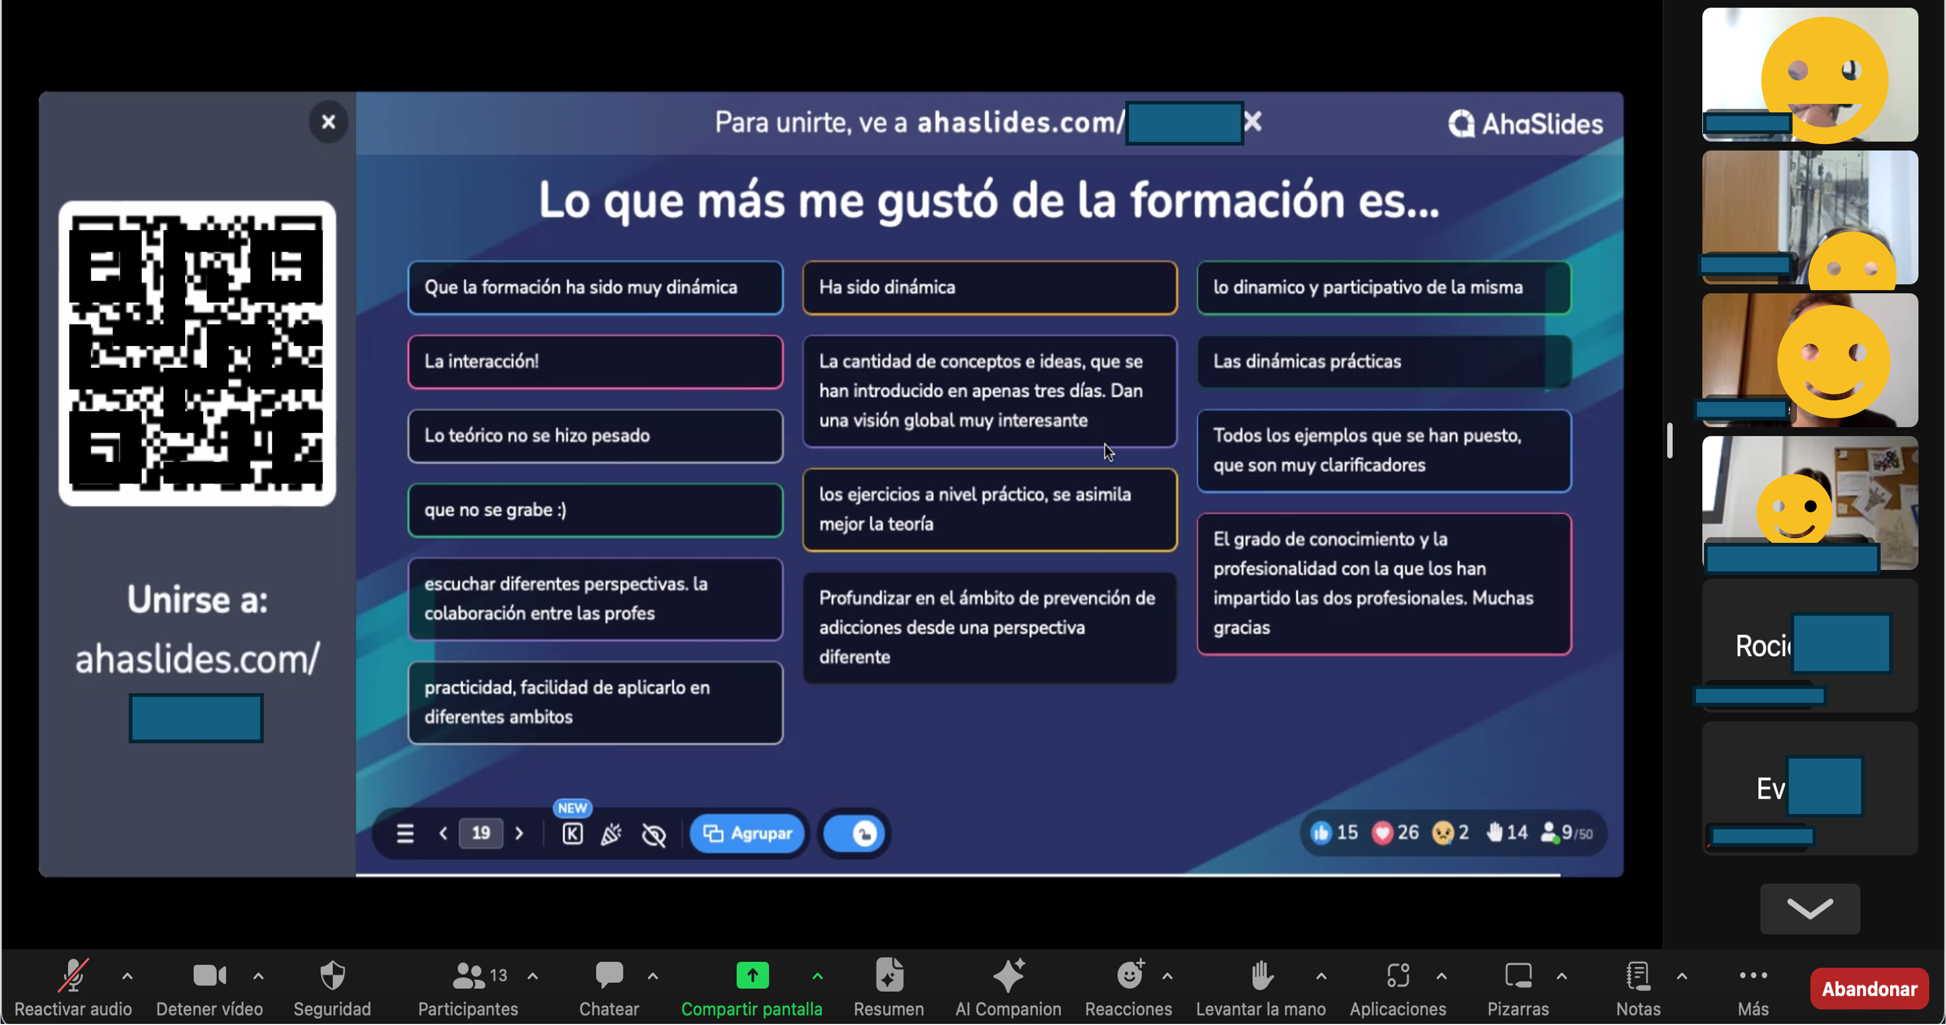Open the Reacciones emoji icon
This screenshot has width=1946, height=1025.
(x=1130, y=975)
